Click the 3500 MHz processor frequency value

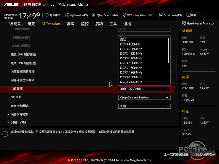[x=188, y=42]
